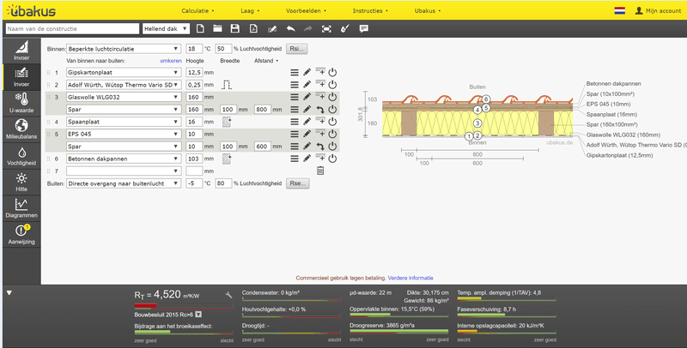Click the save floppy disk icon
The height and width of the screenshot is (348, 687).
click(234, 29)
